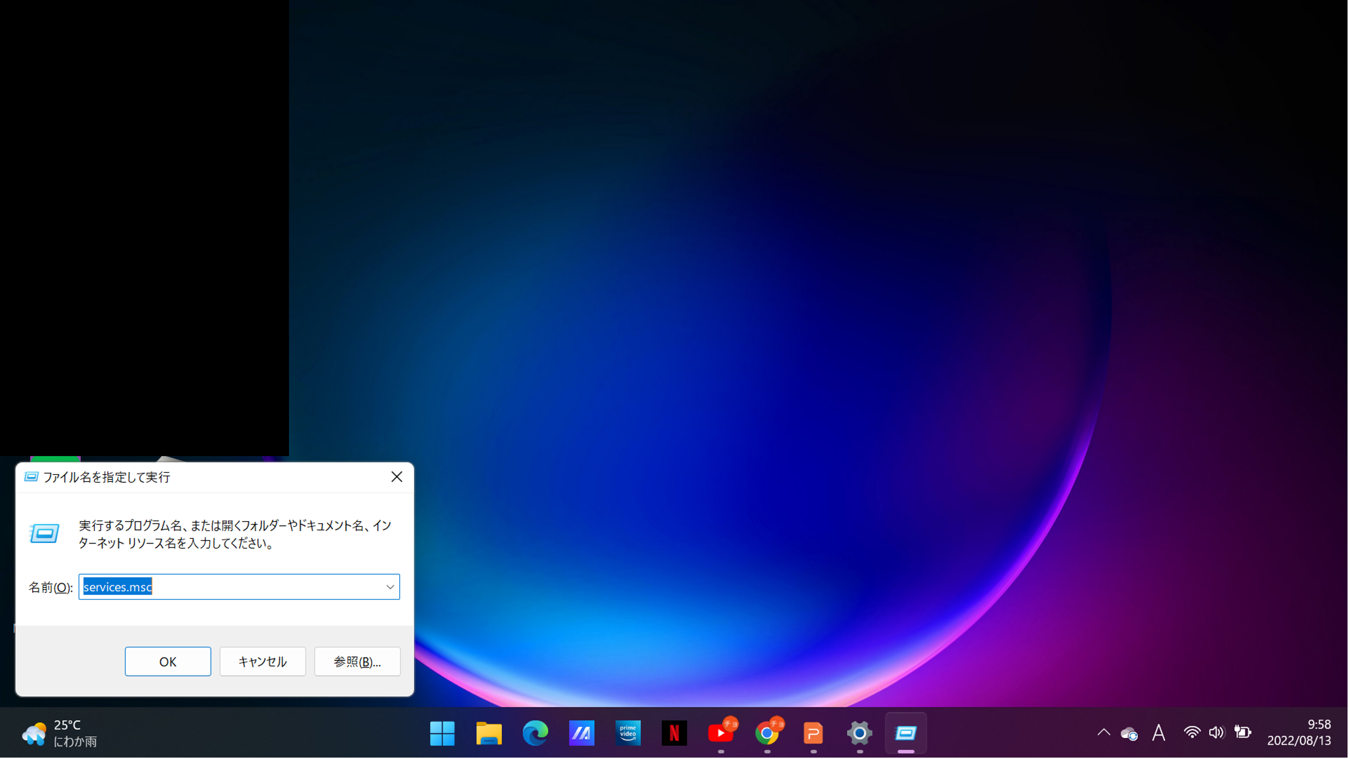Open the blue striped taskbar app
This screenshot has width=1350, height=759.
click(581, 733)
